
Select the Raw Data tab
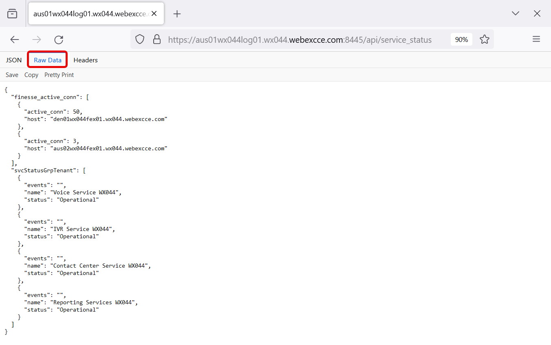pyautogui.click(x=48, y=60)
